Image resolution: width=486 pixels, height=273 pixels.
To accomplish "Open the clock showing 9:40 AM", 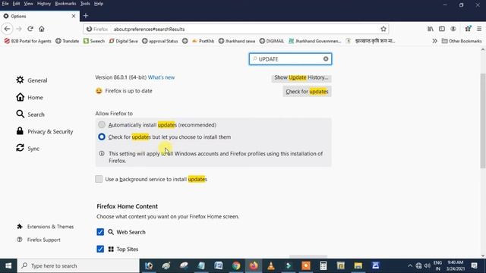I will 455,265.
